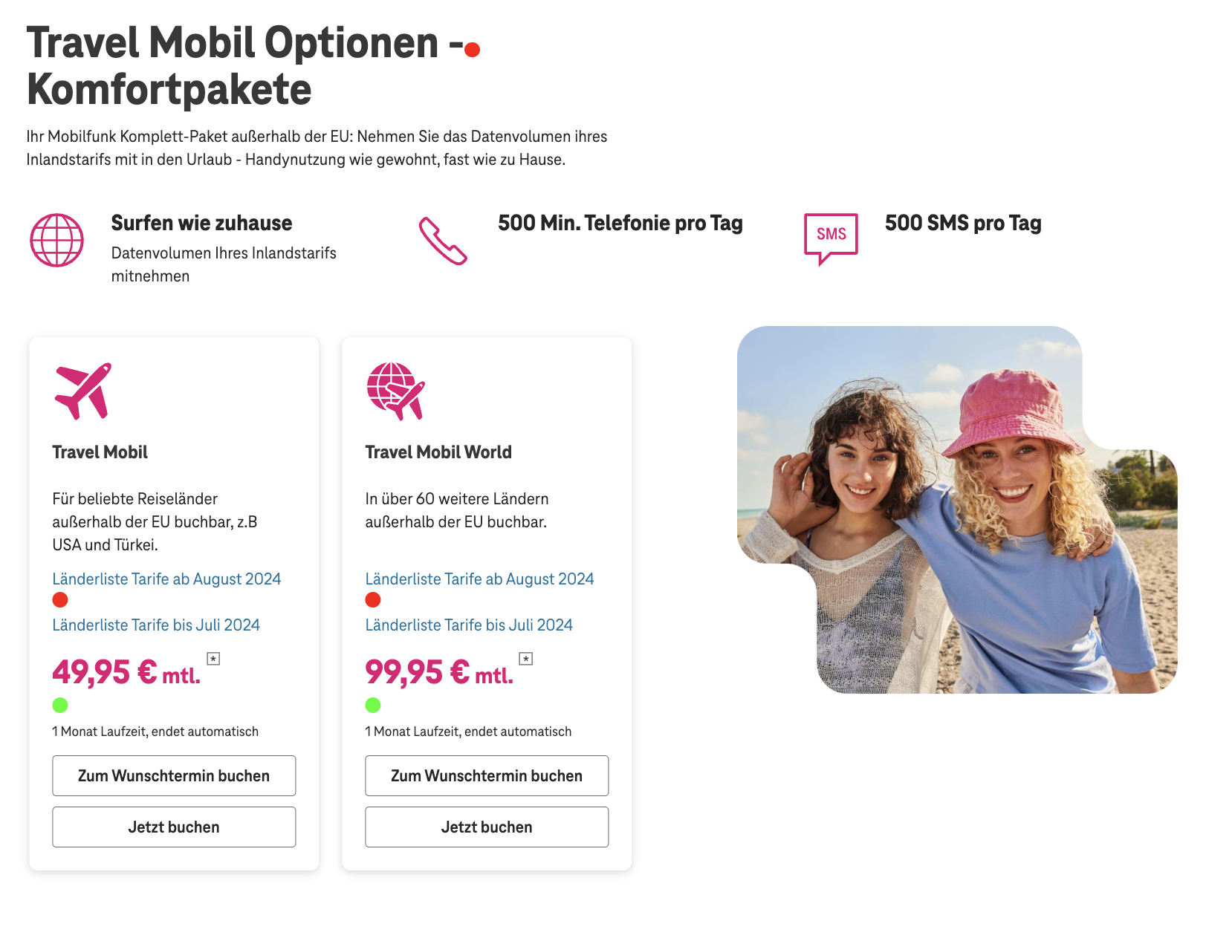Click Zum Wunschtermin buchen for Travel Mobil World
This screenshot has height=941, width=1206.
coord(486,775)
